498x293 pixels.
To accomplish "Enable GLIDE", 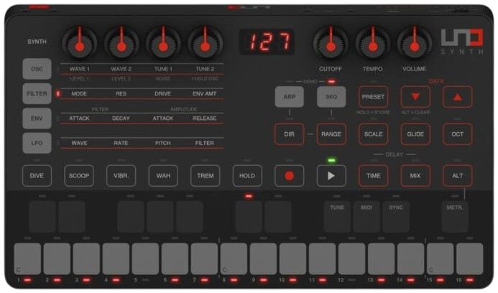I will coord(415,134).
